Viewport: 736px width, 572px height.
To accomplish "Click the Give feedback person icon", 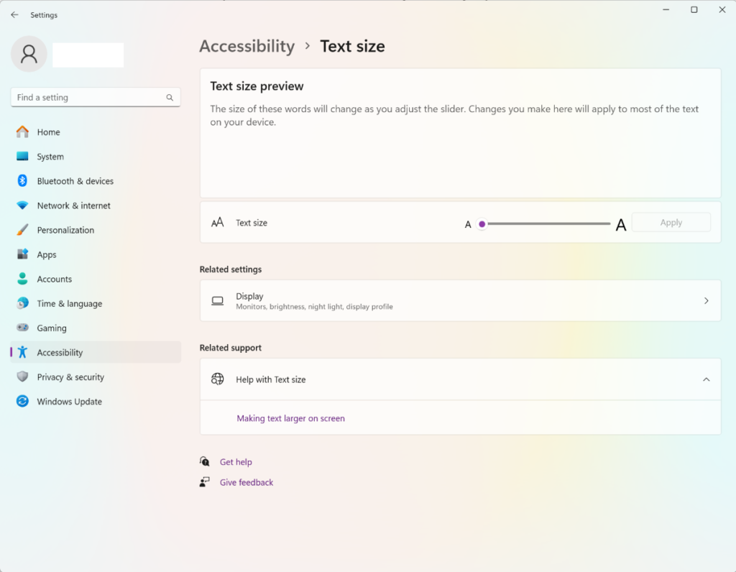I will (205, 482).
